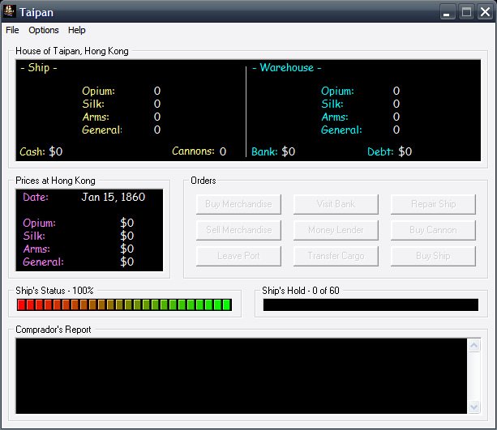Click 'General:' in the Ship cargo list
This screenshot has height=430, width=497.
(102, 130)
